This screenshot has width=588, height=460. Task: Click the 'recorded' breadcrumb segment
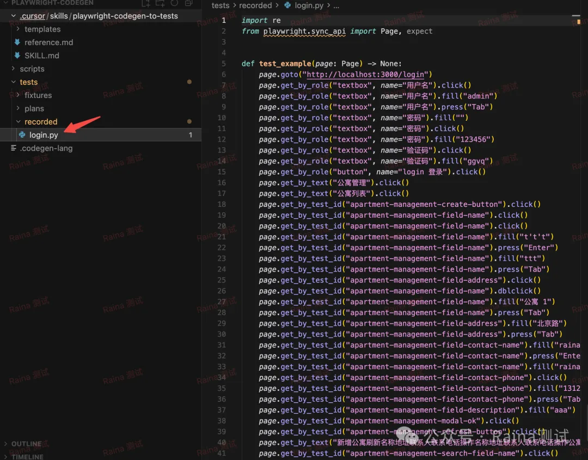pos(255,5)
